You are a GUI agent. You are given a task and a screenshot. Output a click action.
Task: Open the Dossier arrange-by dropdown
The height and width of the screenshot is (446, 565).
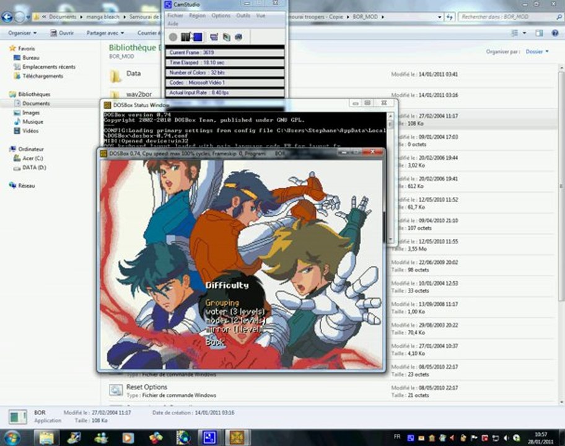pyautogui.click(x=537, y=51)
